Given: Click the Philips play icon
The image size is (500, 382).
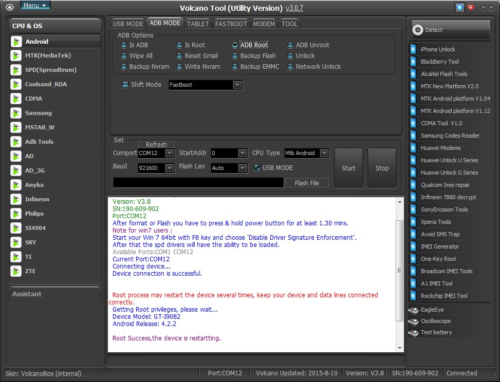Looking at the screenshot, I should tap(16, 214).
